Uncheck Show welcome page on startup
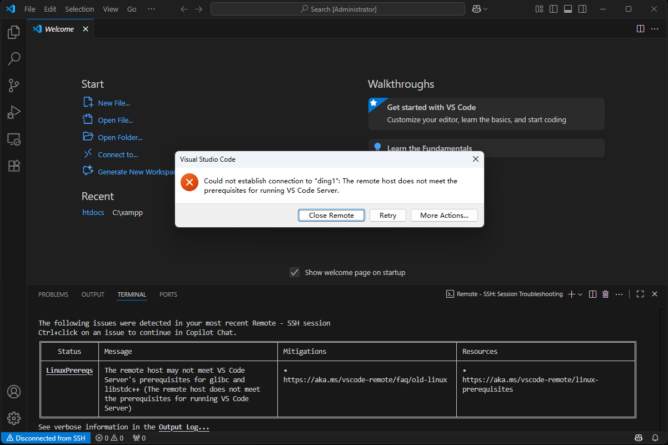Screen dimensions: 668x445 [x=295, y=272]
